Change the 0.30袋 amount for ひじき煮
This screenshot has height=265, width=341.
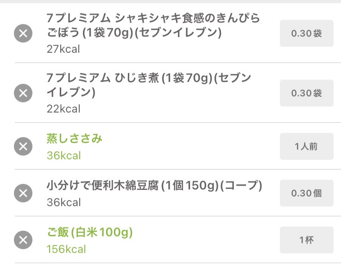tap(306, 93)
